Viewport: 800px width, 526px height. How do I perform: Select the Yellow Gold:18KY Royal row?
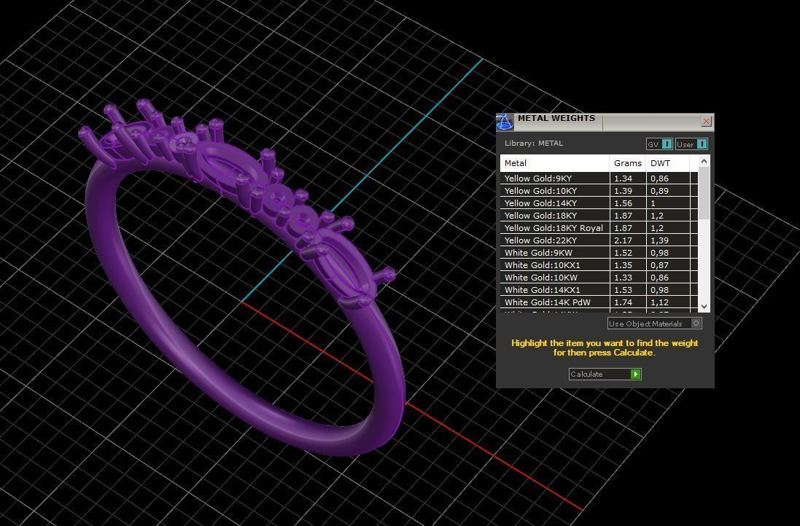tap(599, 228)
